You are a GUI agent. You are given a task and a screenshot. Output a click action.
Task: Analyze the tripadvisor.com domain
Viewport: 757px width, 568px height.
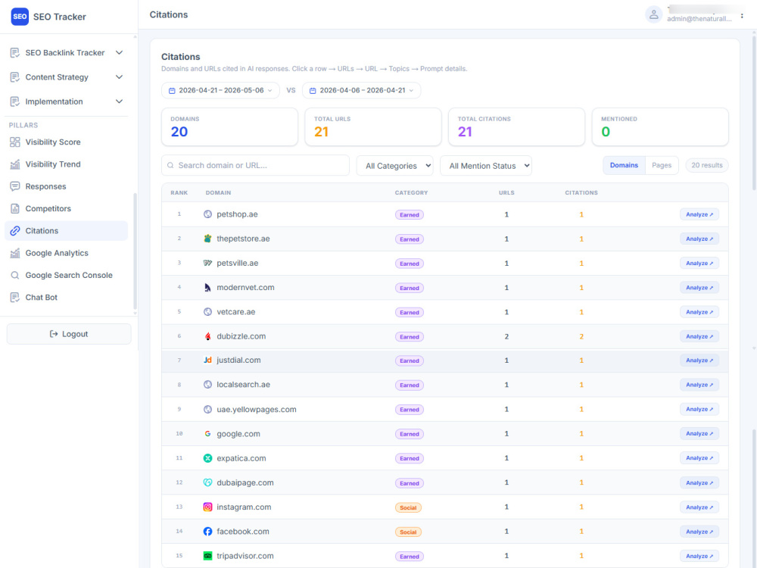699,556
